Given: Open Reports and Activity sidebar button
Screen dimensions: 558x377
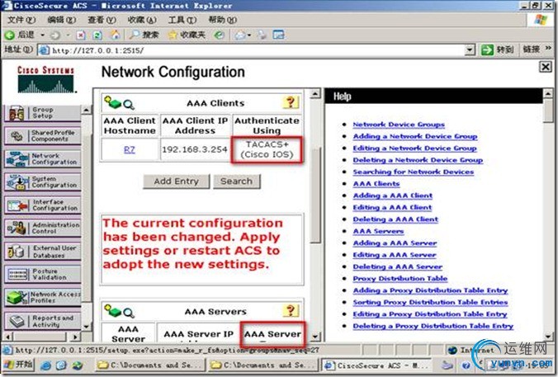Looking at the screenshot, I should pyautogui.click(x=43, y=321).
